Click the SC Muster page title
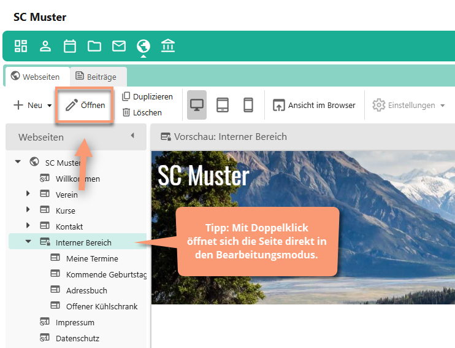Viewport: 455px width, 348px height. (40, 17)
